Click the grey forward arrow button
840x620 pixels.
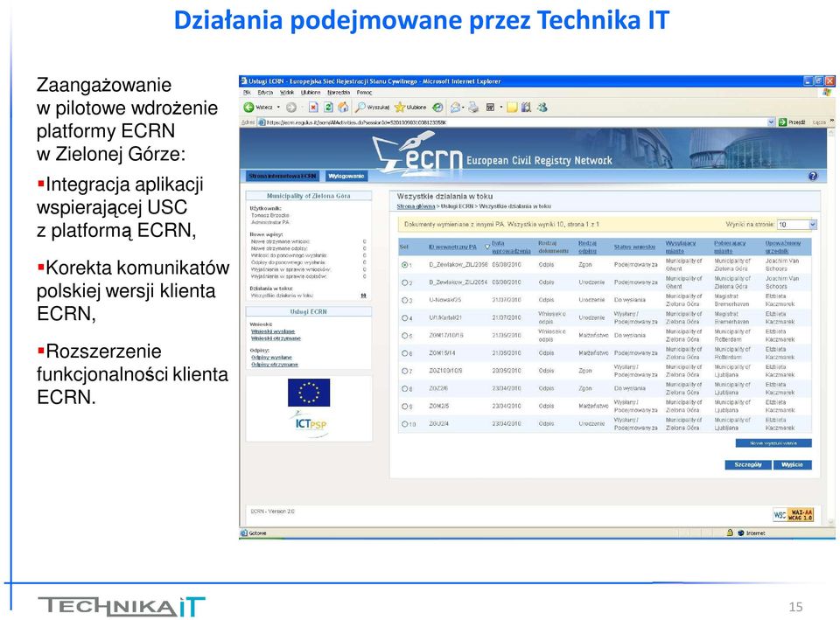290,107
